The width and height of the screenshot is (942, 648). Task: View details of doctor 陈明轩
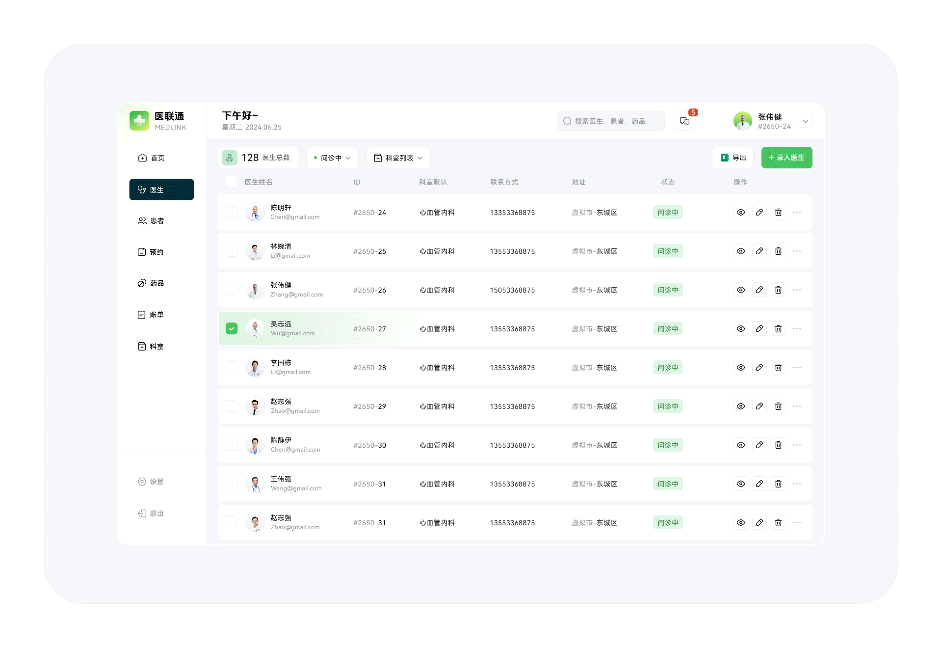pos(741,213)
